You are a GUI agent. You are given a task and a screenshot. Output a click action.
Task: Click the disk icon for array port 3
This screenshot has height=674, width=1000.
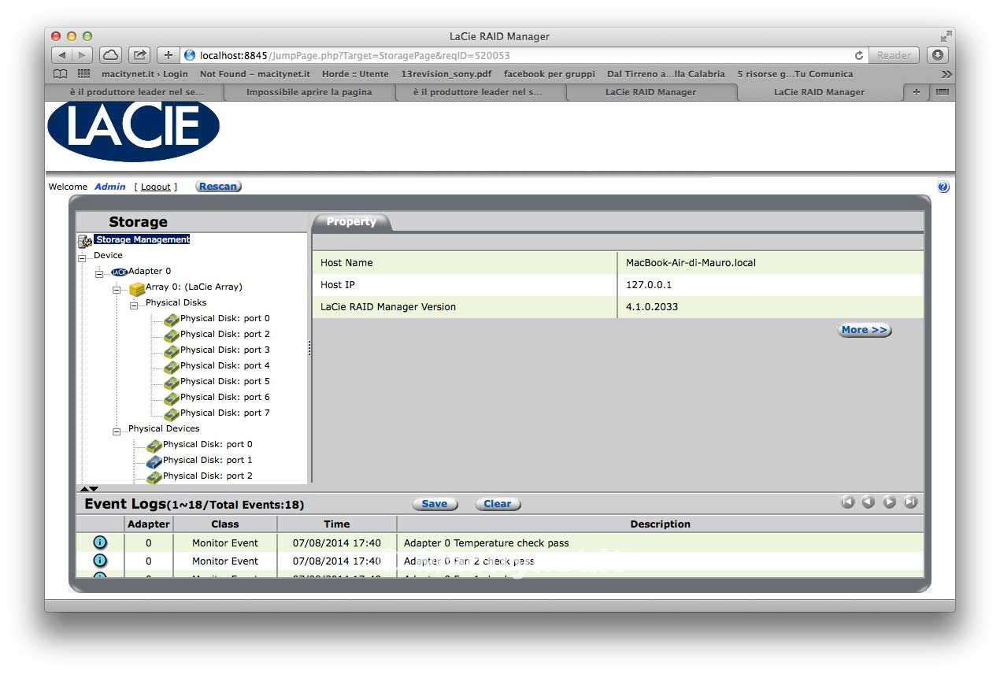pyautogui.click(x=172, y=351)
